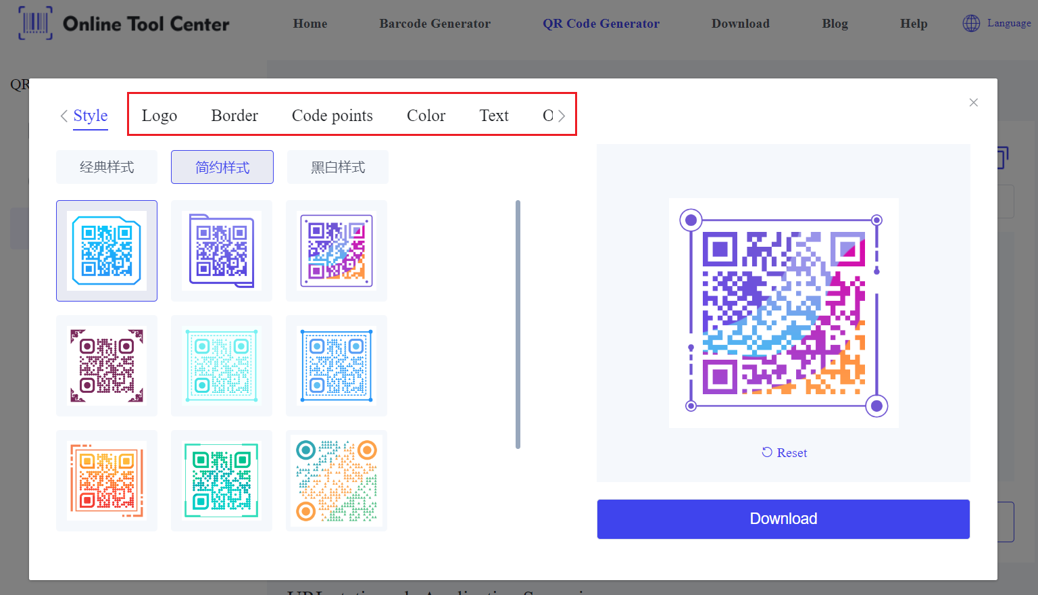Open the Barcode Generator page
1038x595 pixels.
pyautogui.click(x=435, y=24)
